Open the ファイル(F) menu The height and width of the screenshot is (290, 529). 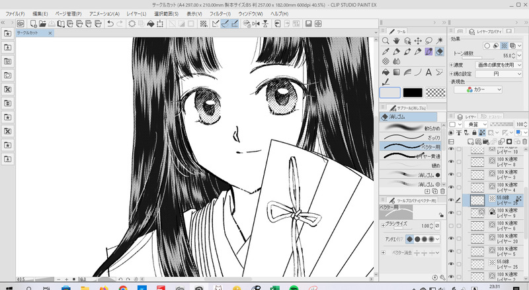tap(15, 14)
